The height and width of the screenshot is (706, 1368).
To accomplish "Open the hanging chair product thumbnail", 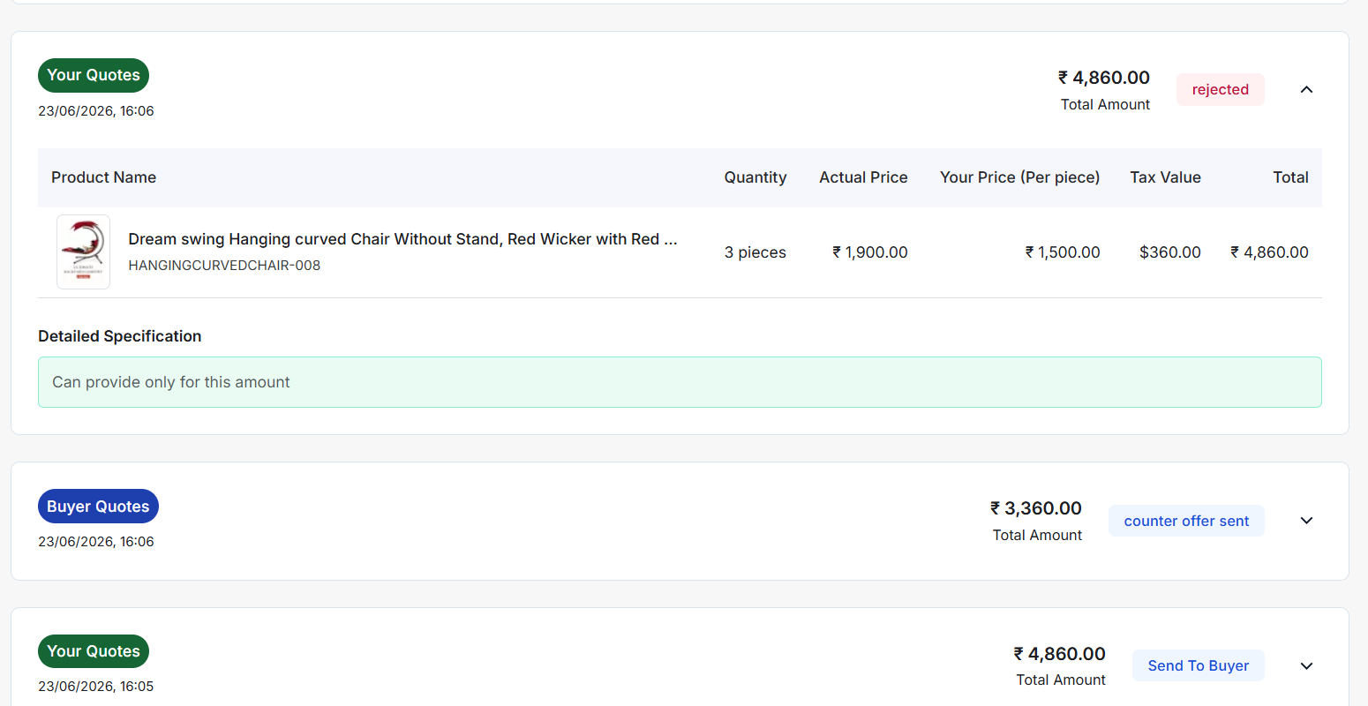I will coord(84,252).
